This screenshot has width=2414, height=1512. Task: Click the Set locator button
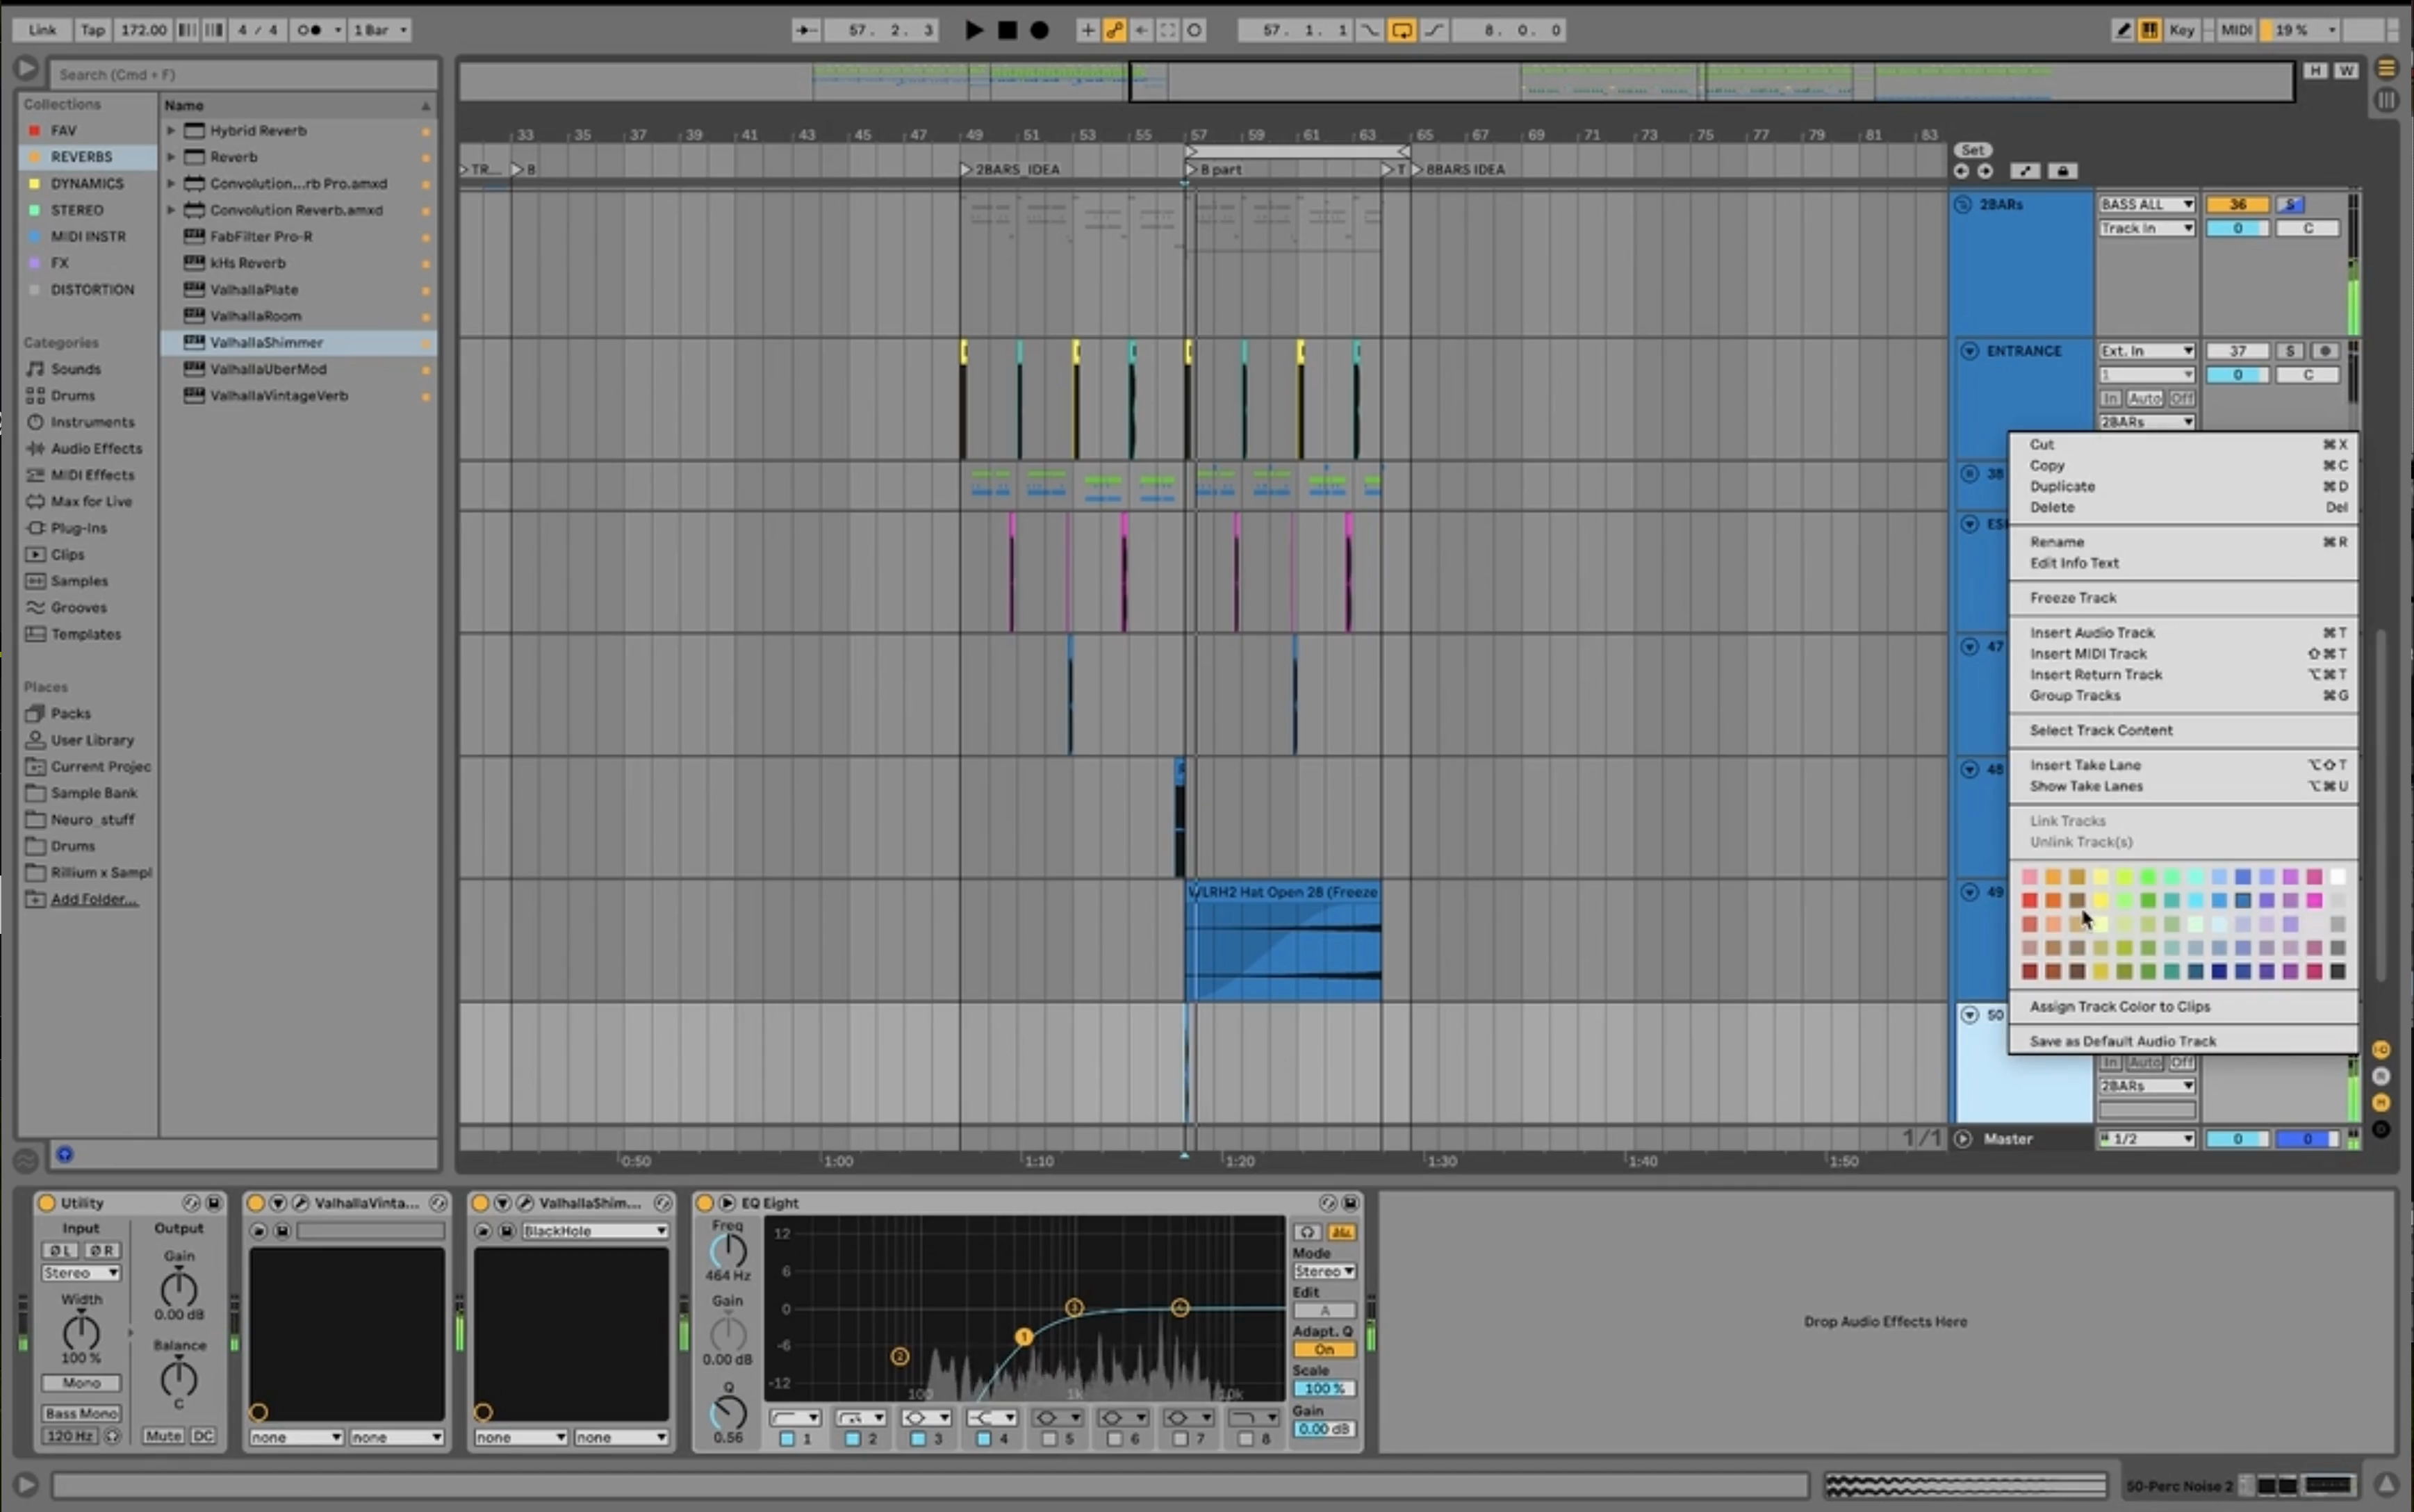tap(1972, 150)
